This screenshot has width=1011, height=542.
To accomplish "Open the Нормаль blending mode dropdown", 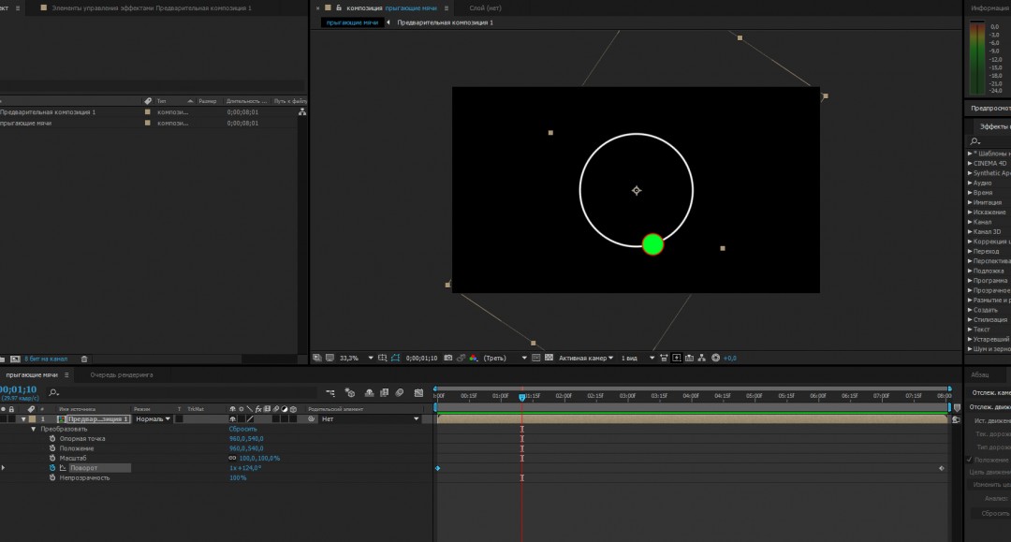I will pos(153,419).
